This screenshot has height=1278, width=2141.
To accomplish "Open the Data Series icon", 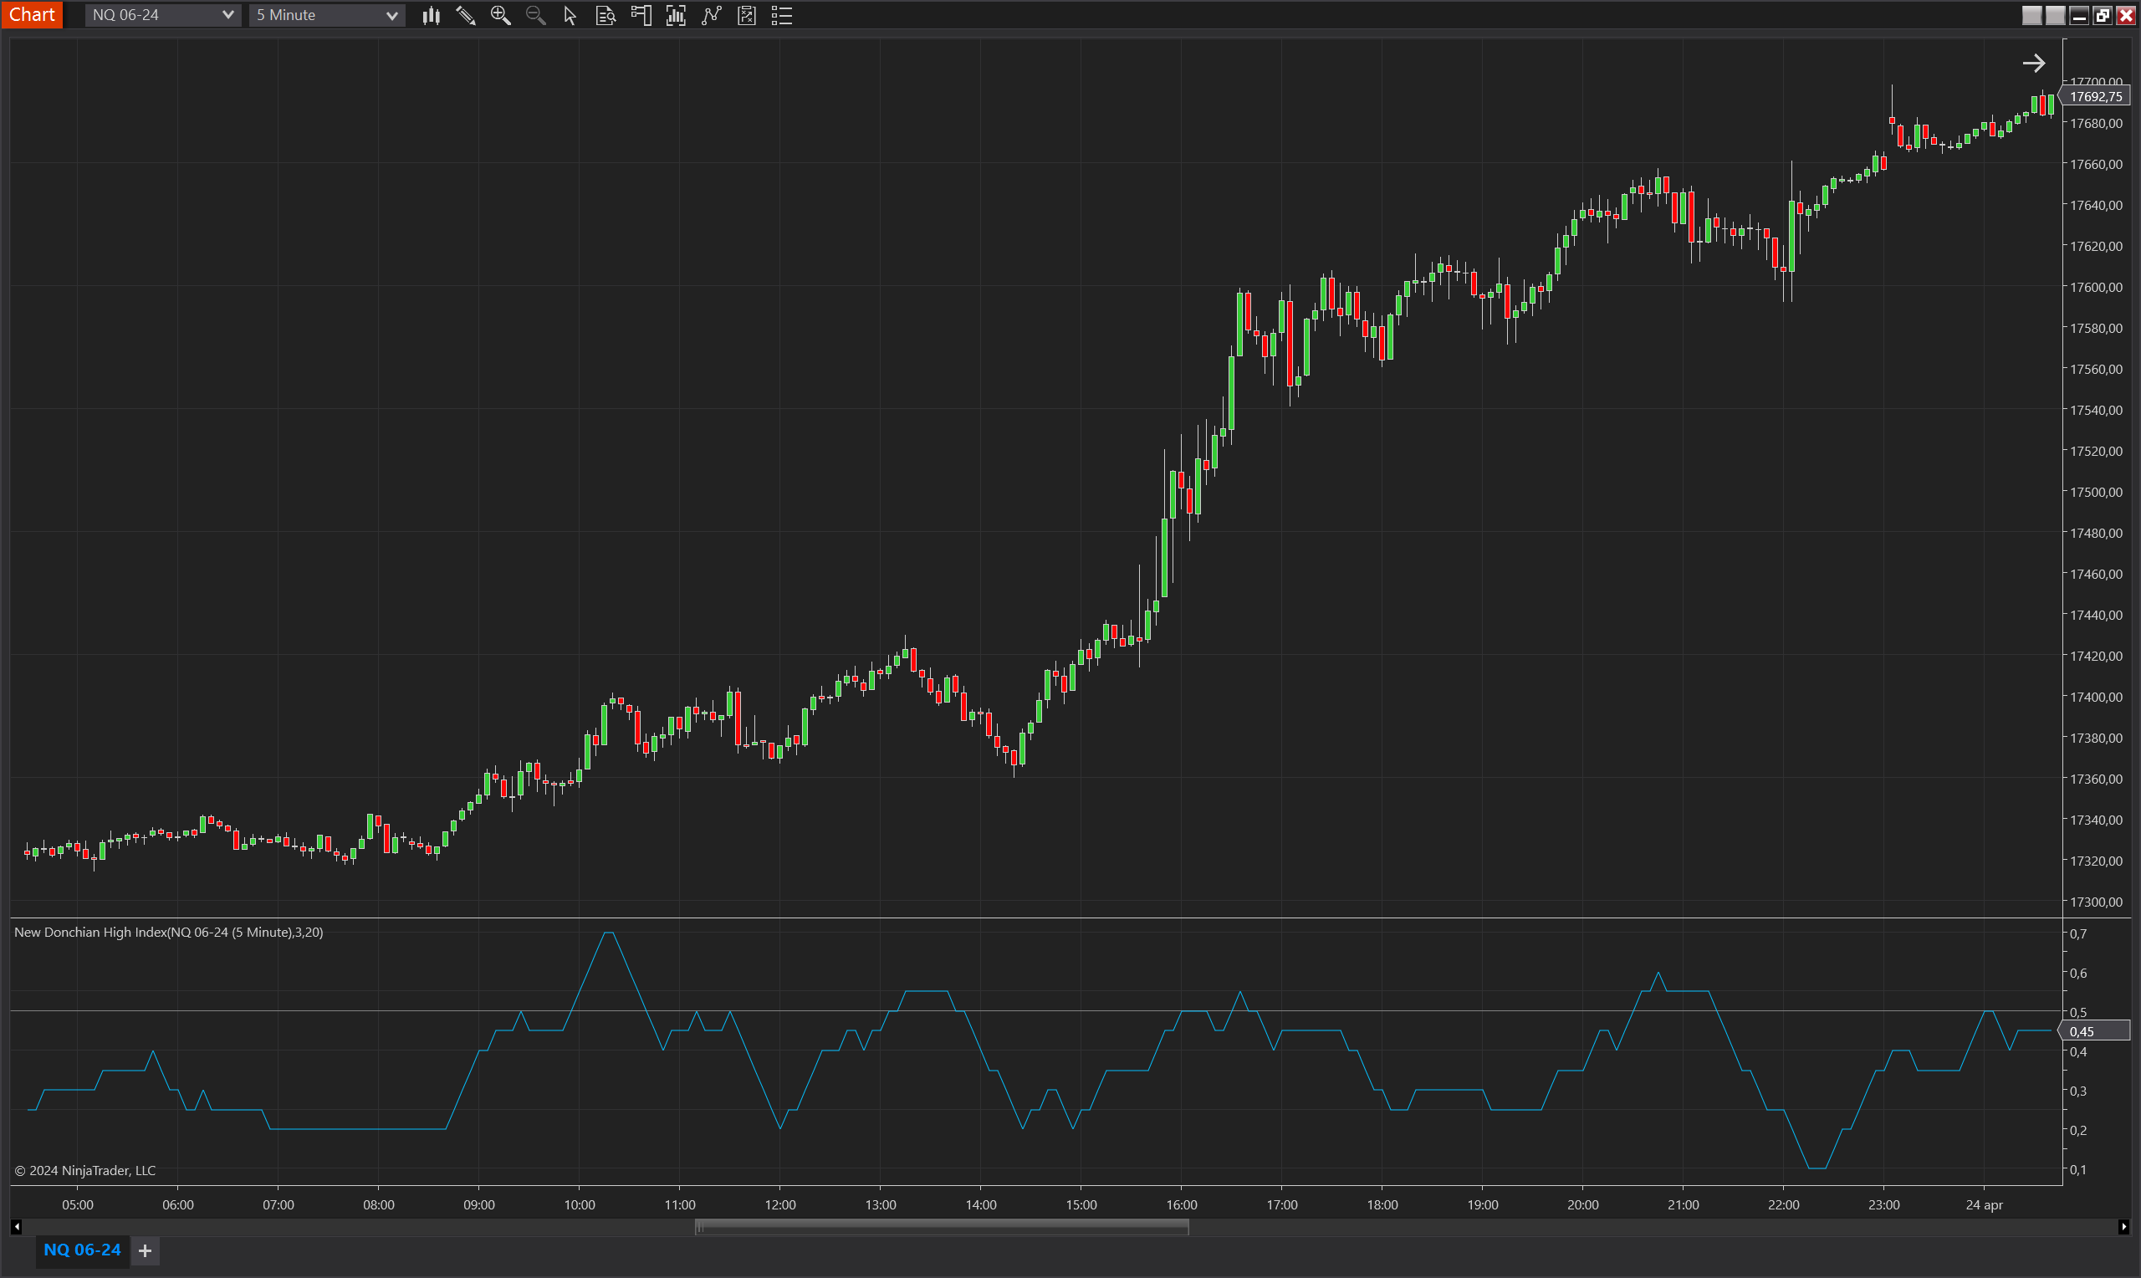I will tap(676, 16).
